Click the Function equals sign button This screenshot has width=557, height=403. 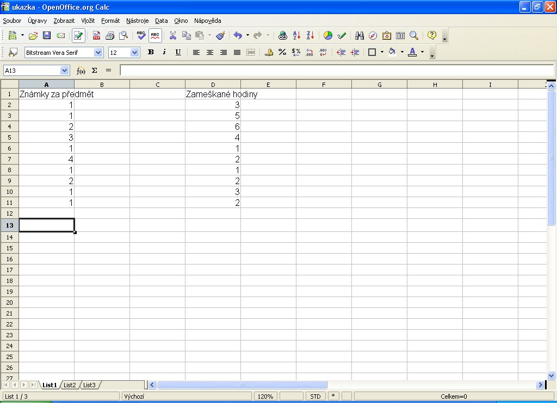(108, 70)
